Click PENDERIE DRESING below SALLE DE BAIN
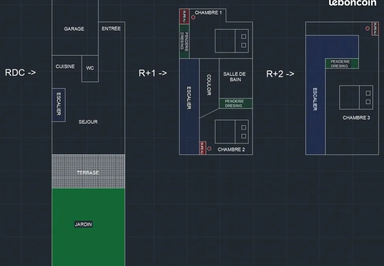Image resolution: width=384 pixels, height=266 pixels. pos(234,103)
